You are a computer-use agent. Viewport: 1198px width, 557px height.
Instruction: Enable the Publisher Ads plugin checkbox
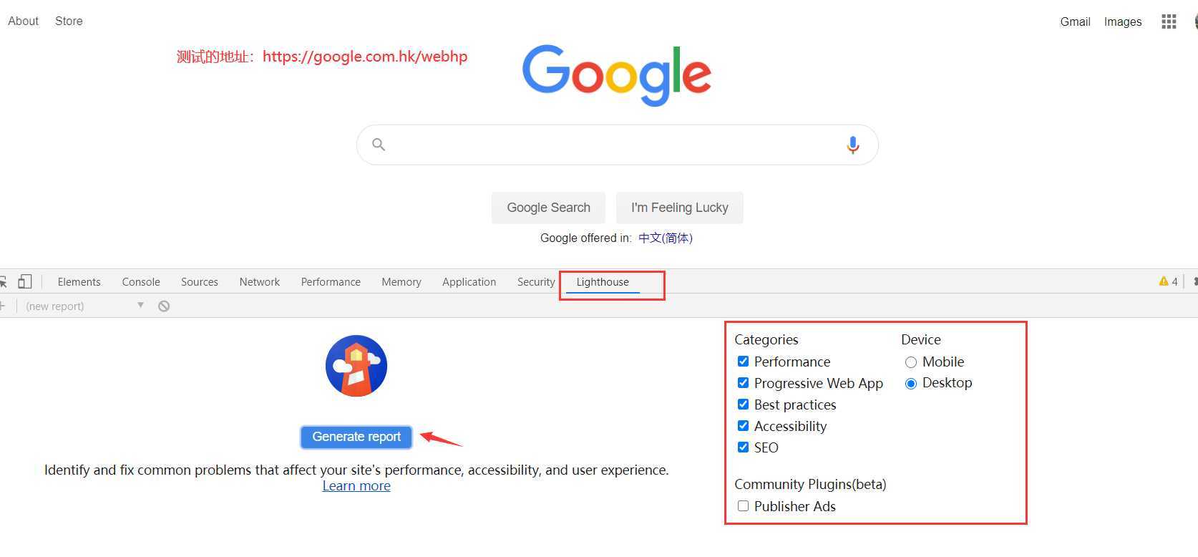click(744, 506)
